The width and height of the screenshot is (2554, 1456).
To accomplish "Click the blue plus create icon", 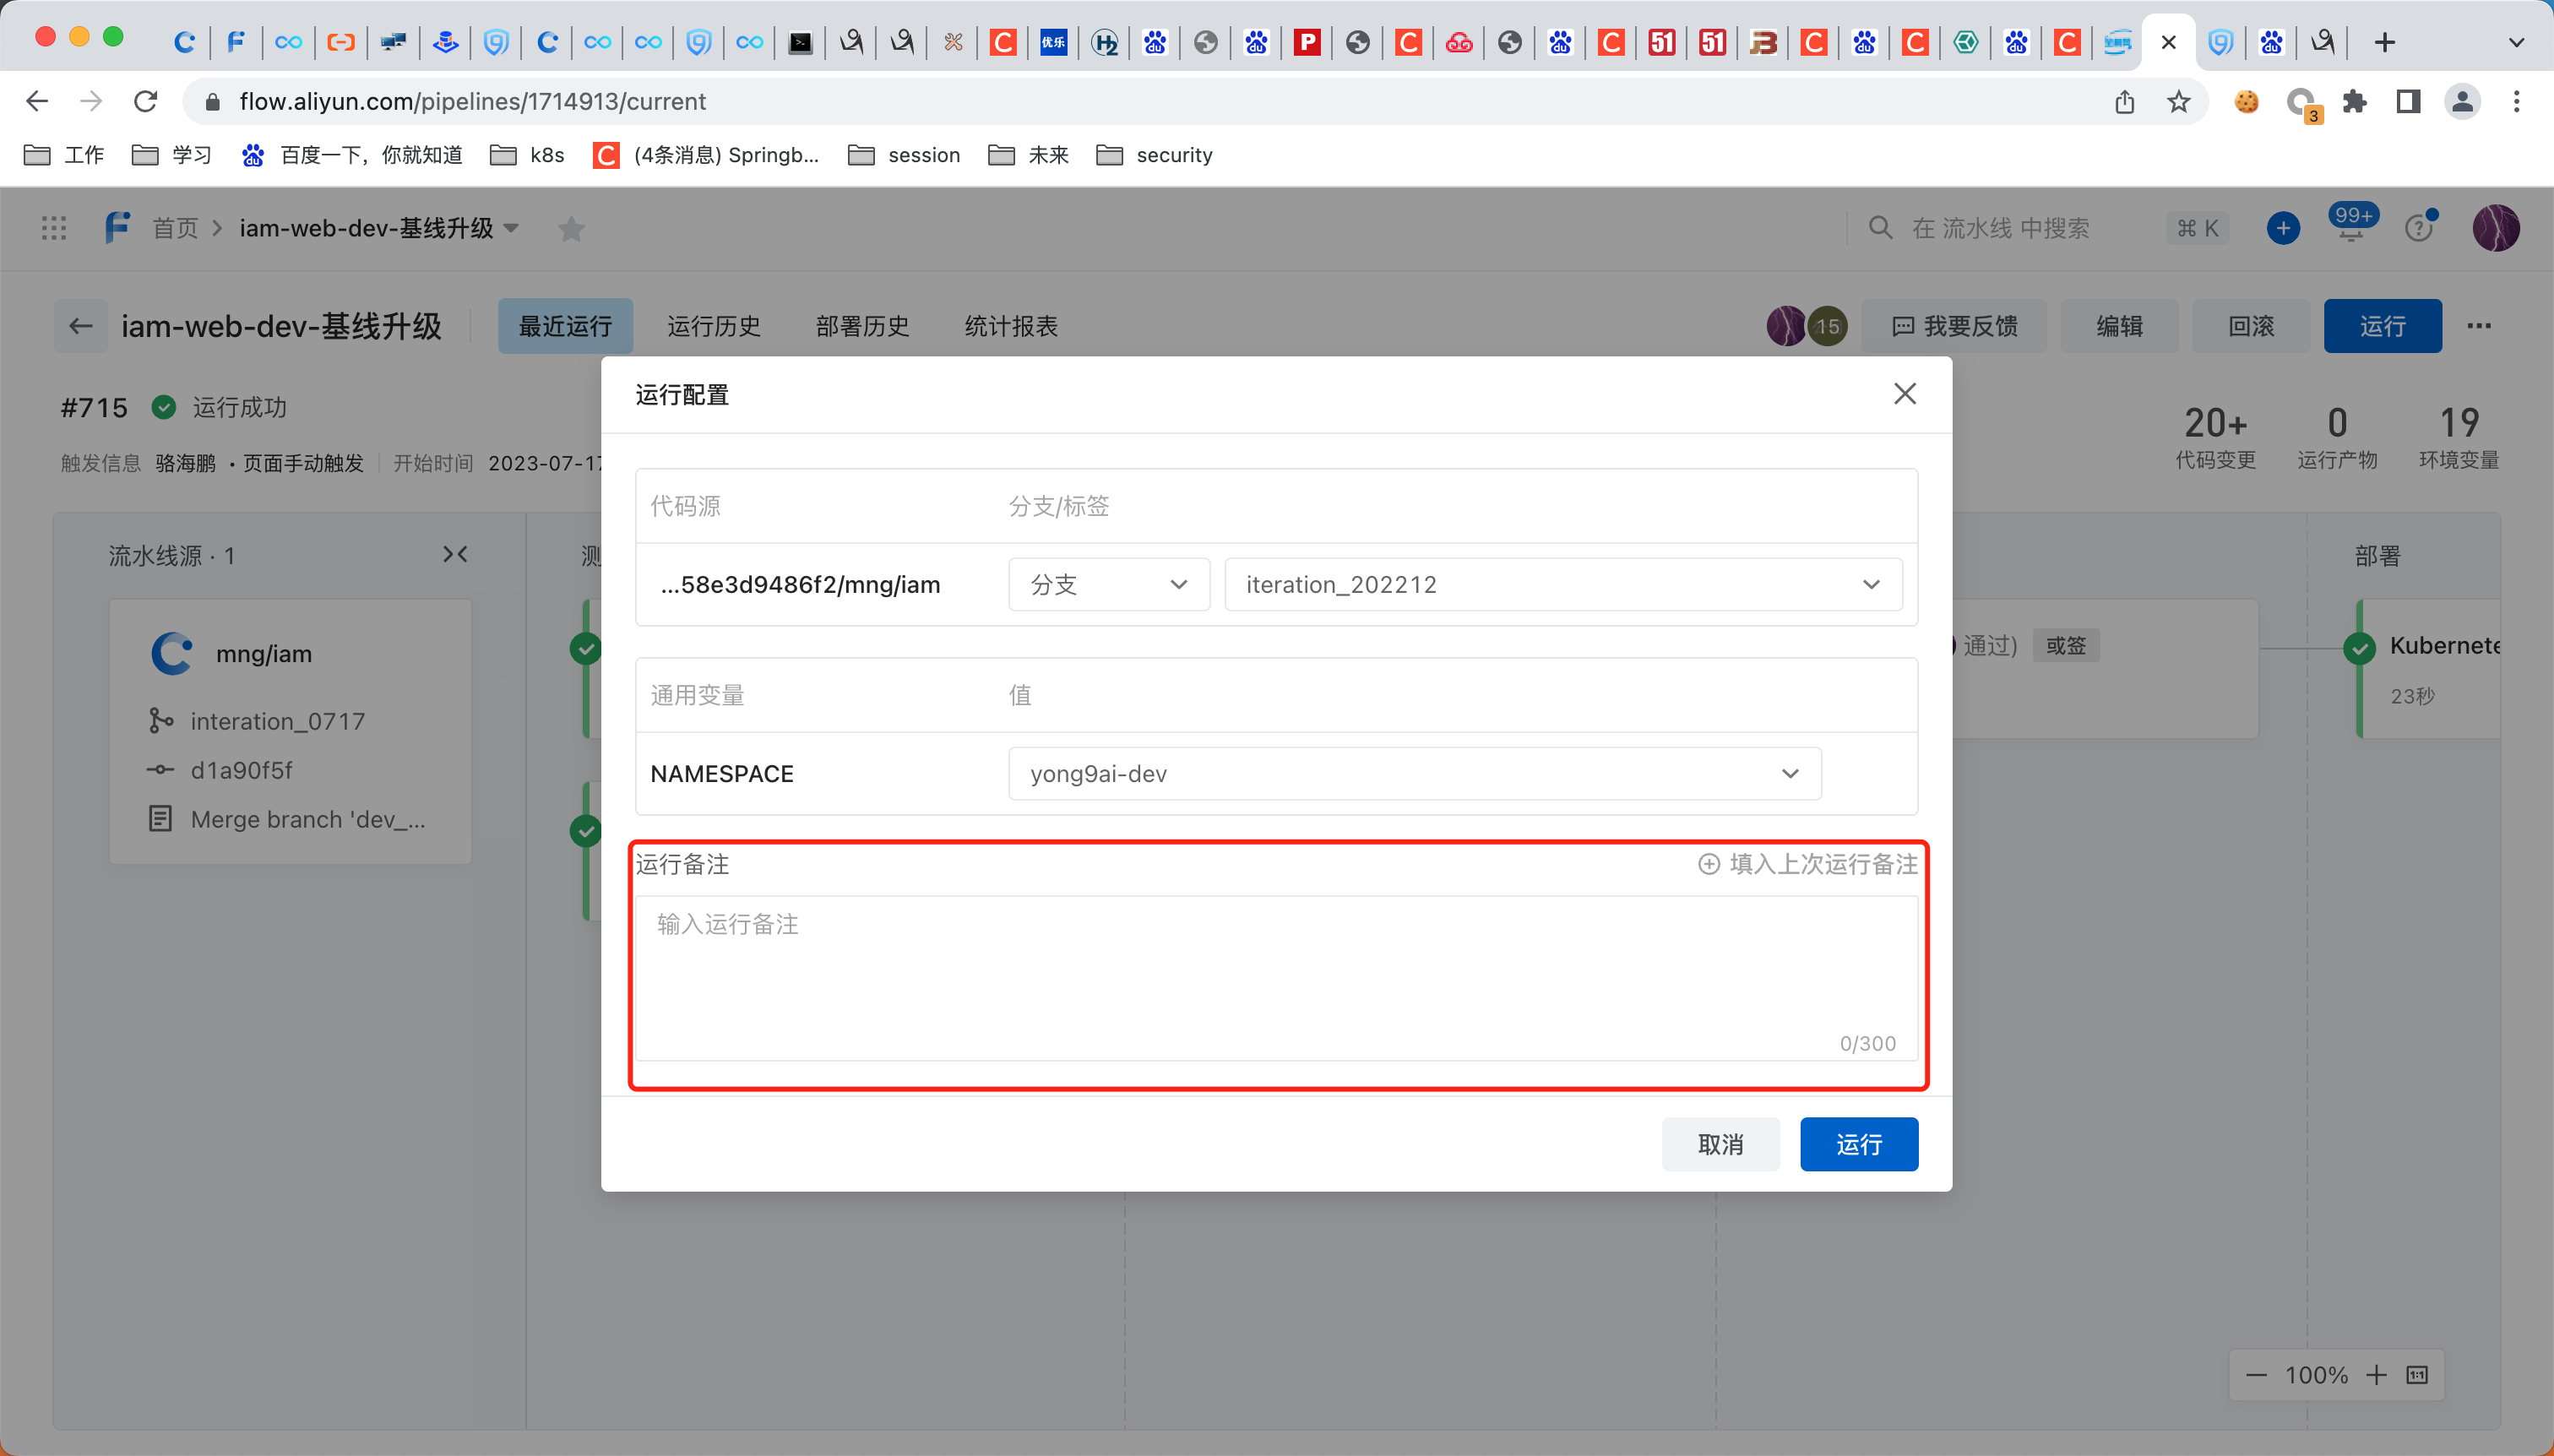I will pos(2282,228).
